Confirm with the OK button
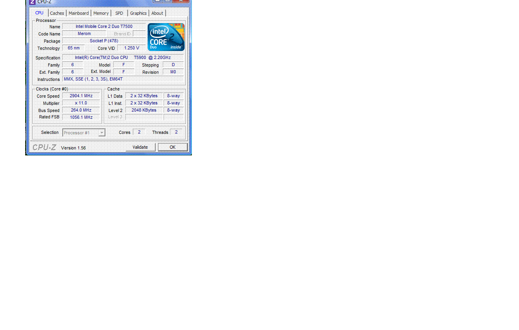 click(x=173, y=147)
